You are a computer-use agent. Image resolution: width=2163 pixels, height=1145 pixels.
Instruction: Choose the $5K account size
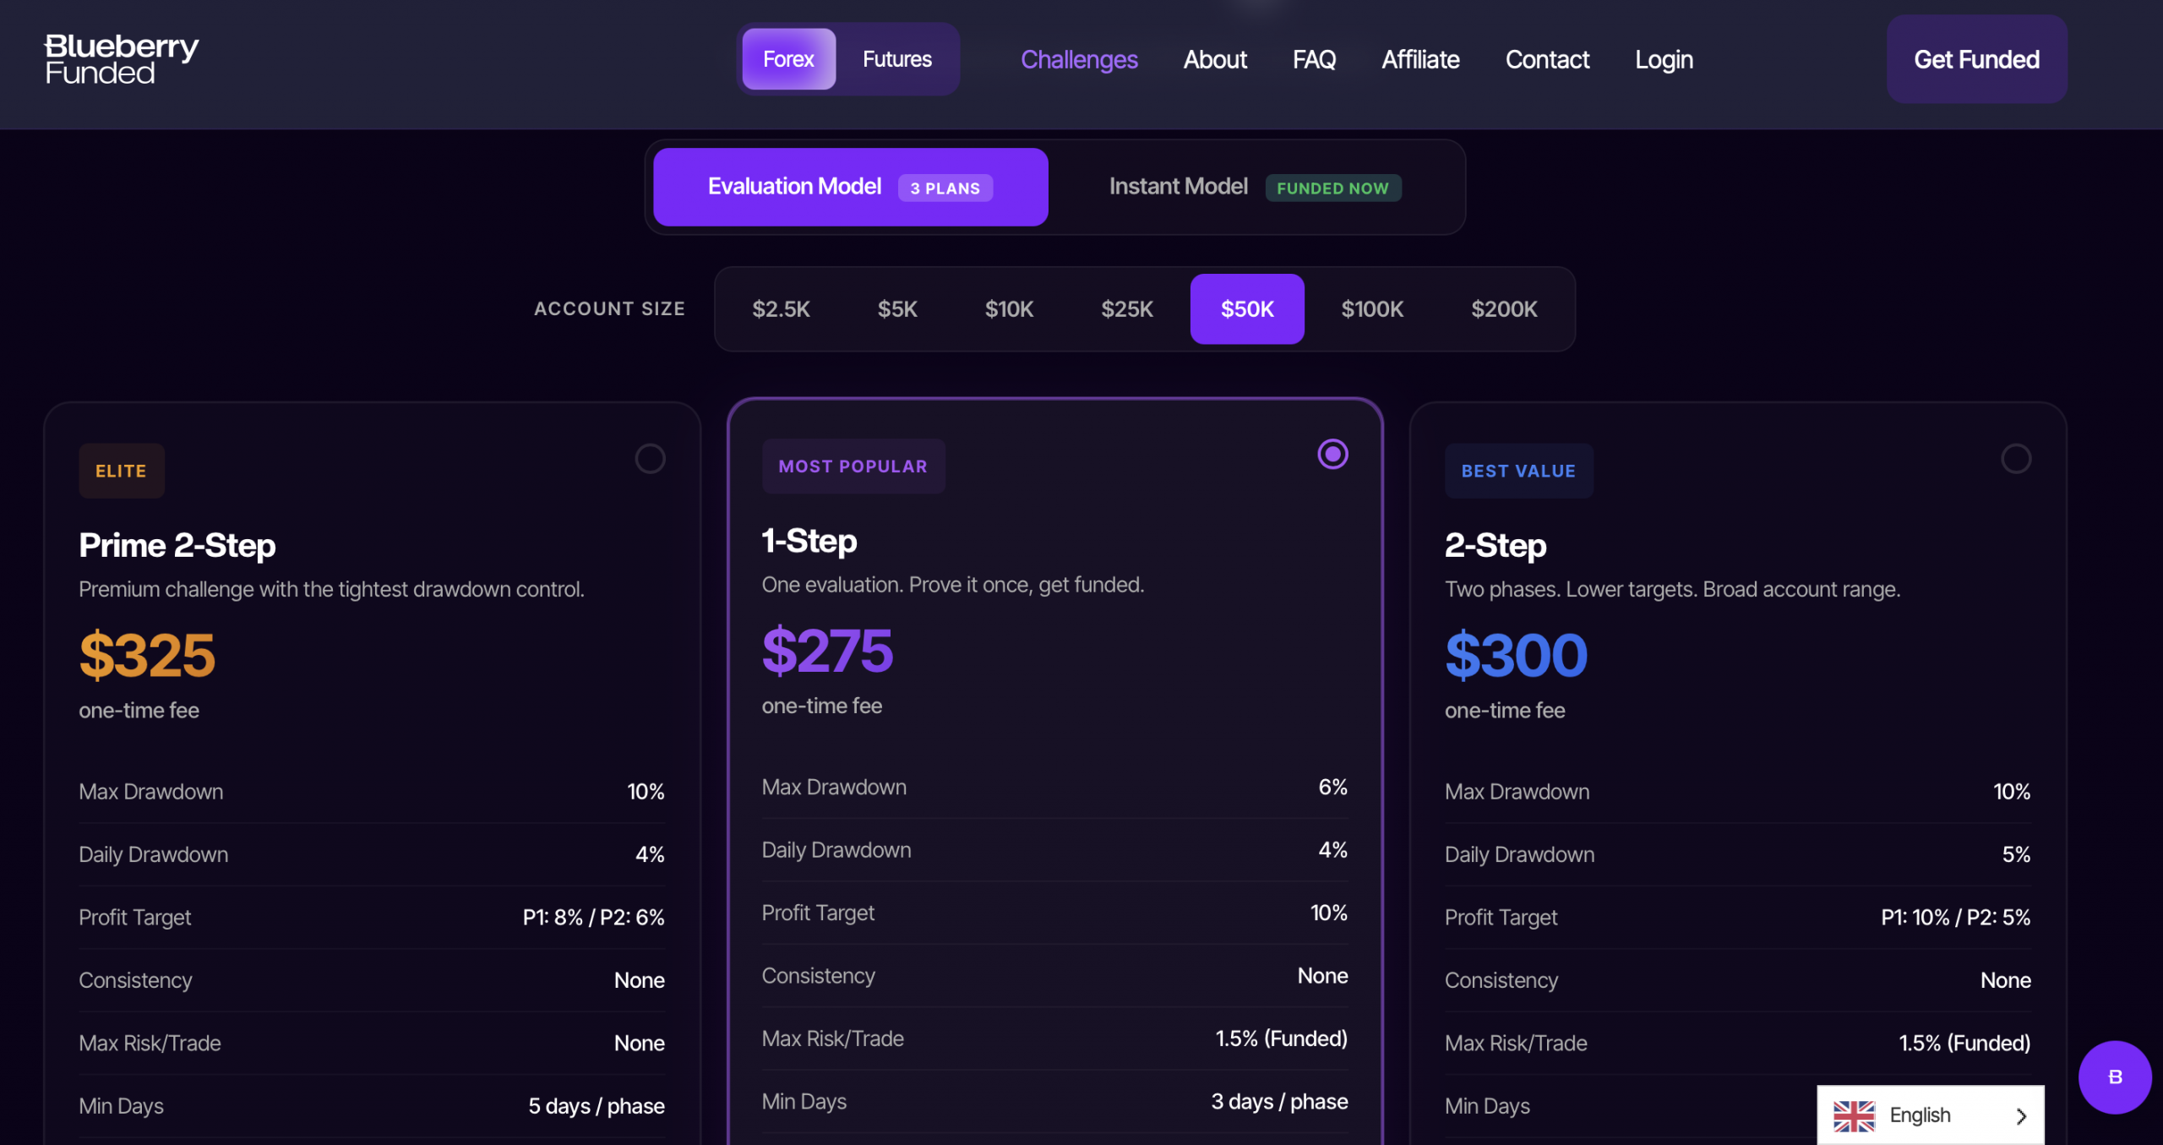pos(897,309)
